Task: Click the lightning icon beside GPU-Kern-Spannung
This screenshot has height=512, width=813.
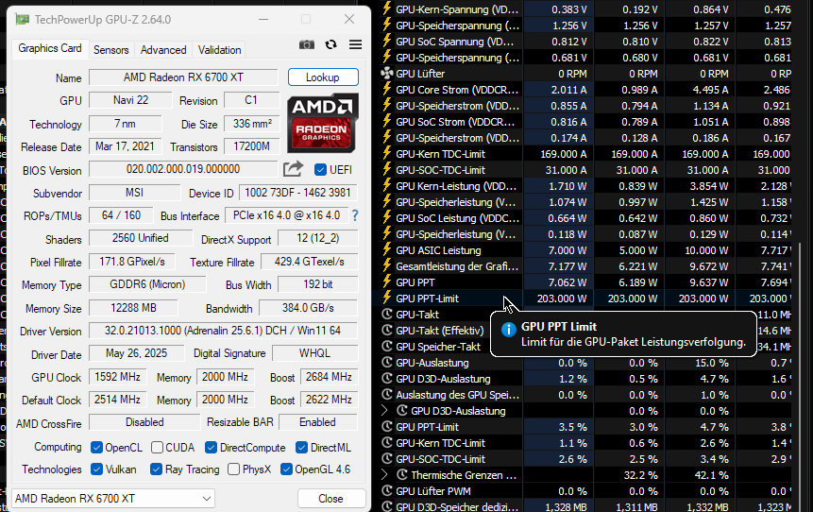Action: pos(387,9)
